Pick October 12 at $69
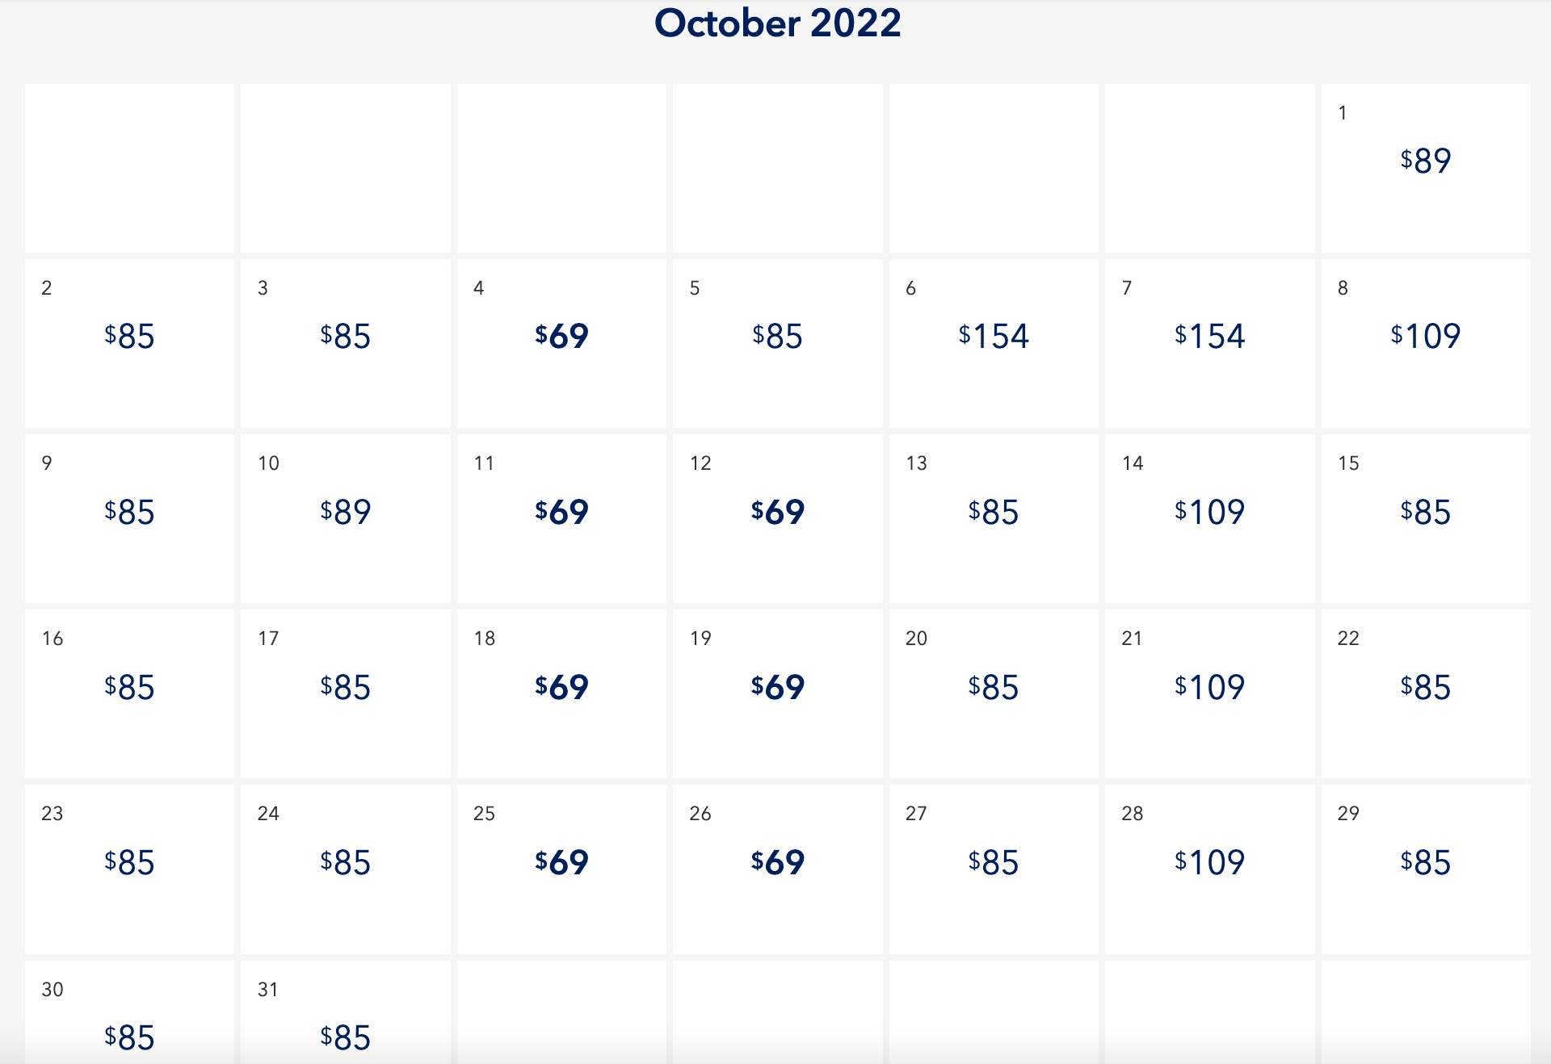1551x1064 pixels. pos(777,512)
